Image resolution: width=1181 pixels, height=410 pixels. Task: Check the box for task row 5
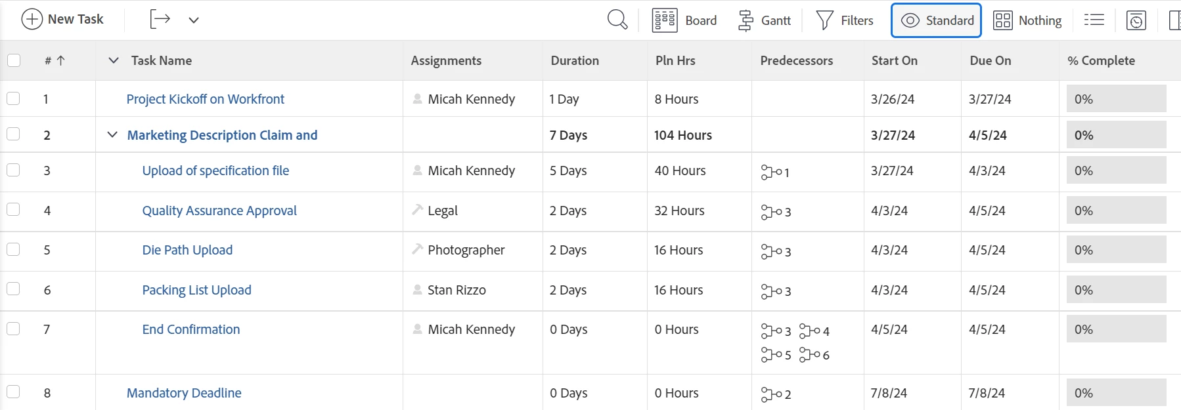[13, 249]
